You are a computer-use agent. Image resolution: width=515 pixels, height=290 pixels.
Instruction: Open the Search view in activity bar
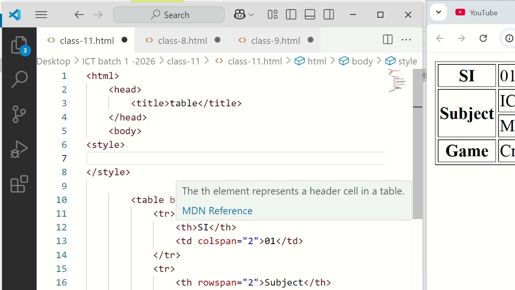(19, 79)
